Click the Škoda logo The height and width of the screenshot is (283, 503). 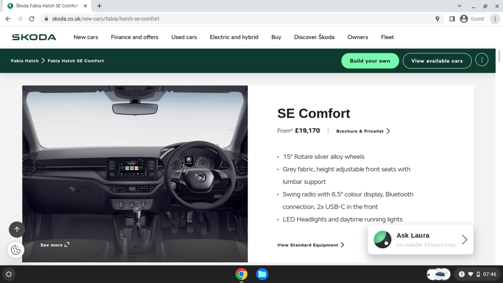tap(34, 37)
